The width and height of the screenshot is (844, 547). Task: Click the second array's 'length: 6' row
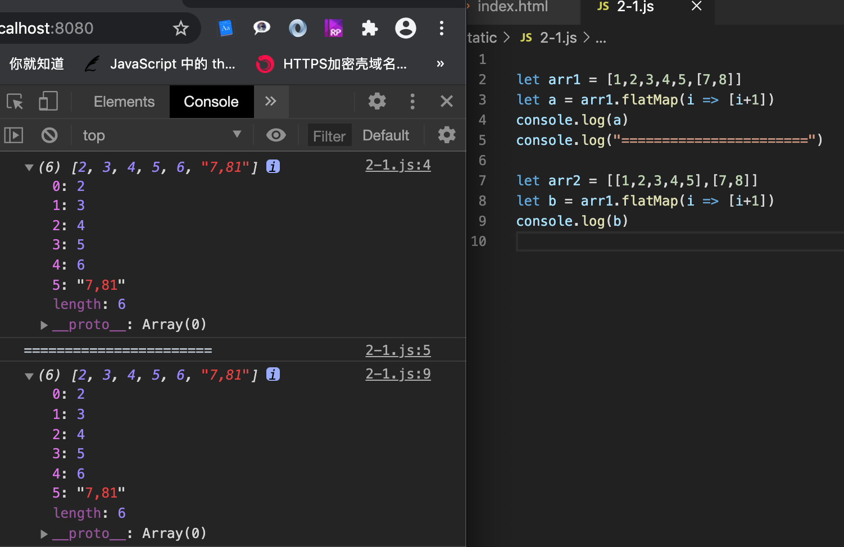click(89, 513)
